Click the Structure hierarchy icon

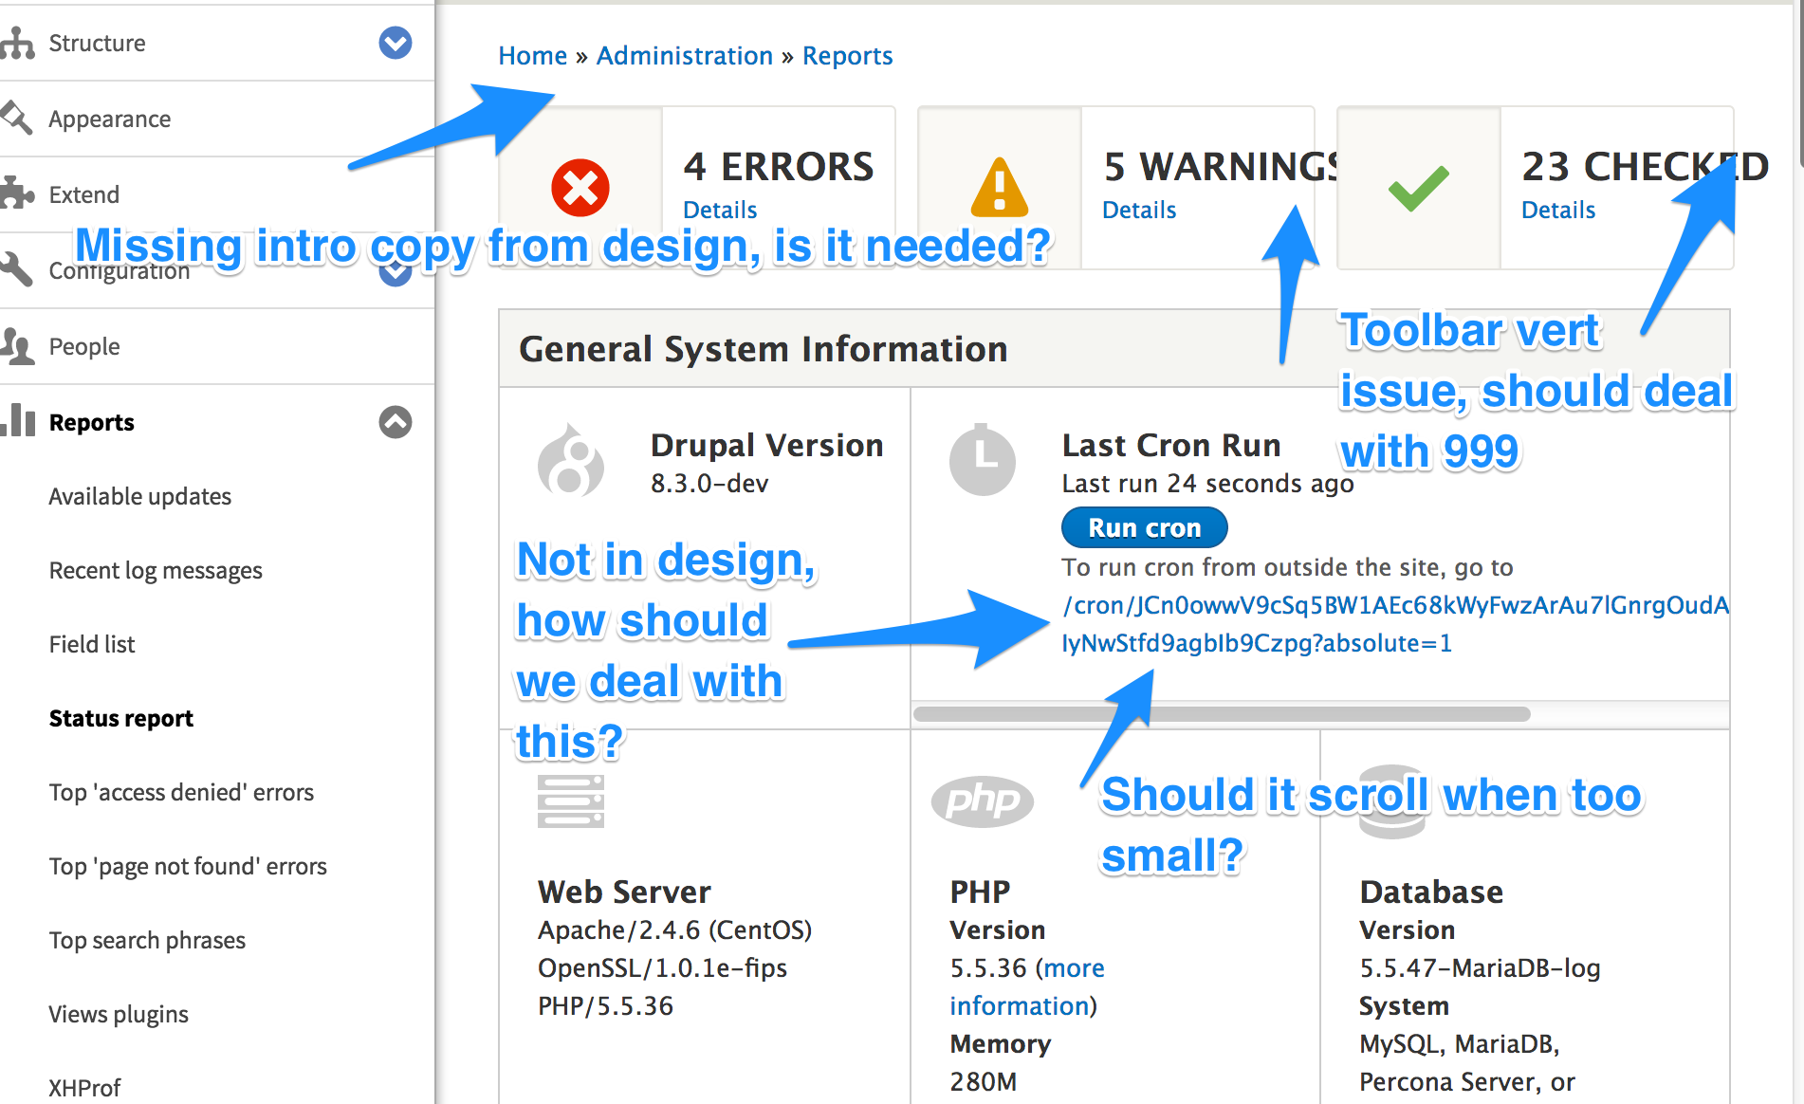point(16,43)
